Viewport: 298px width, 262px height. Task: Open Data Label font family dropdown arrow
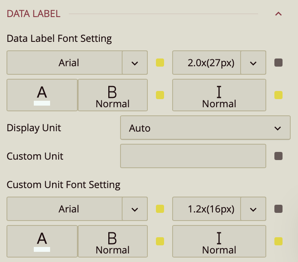[135, 63]
